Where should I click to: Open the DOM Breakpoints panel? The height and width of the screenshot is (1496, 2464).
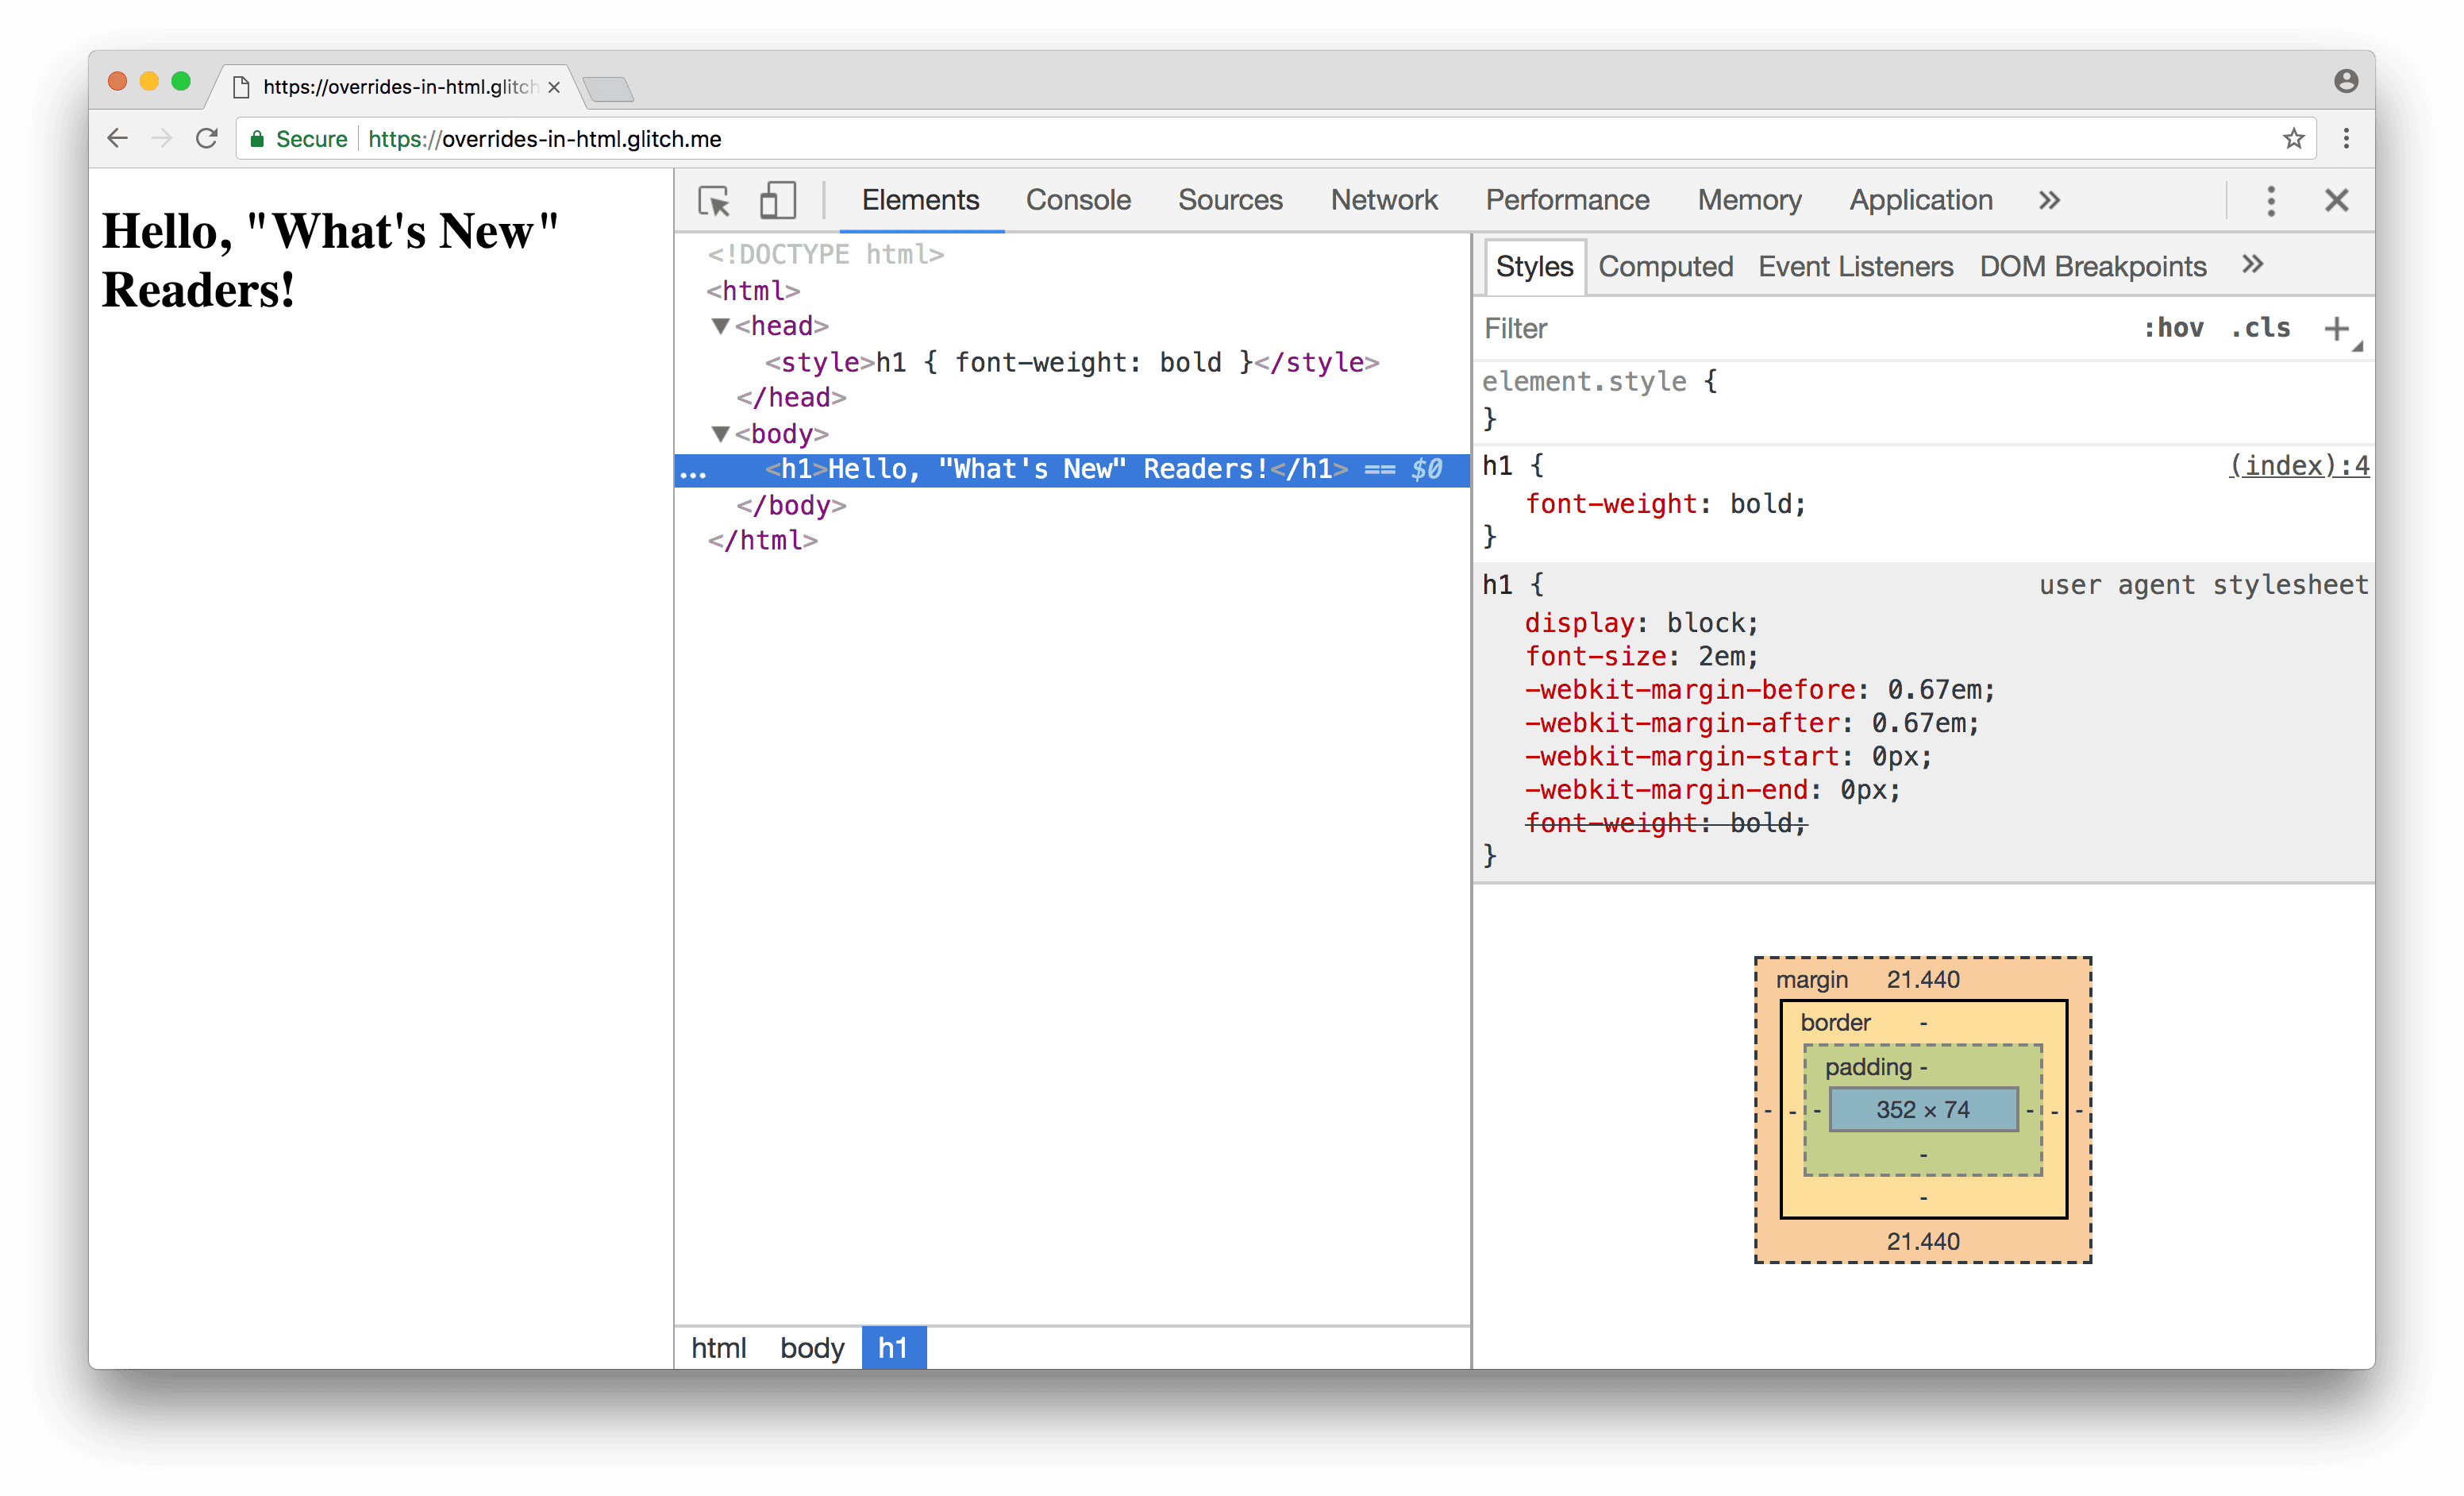[x=2091, y=266]
